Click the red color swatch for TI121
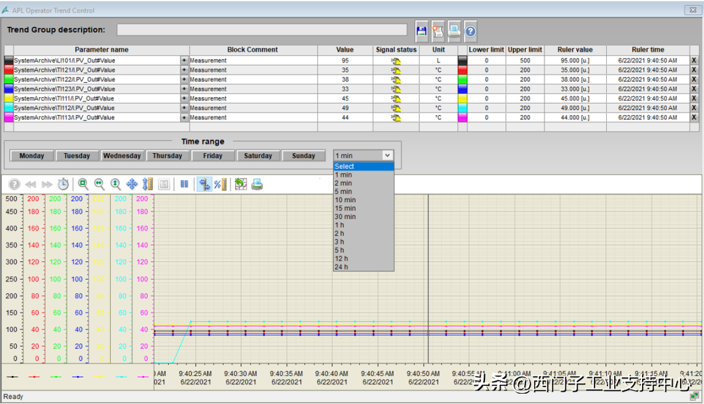704x404 pixels. (x=8, y=70)
